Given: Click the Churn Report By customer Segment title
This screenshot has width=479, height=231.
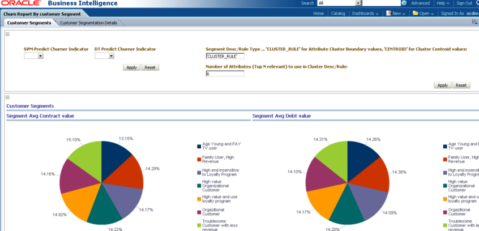Looking at the screenshot, I should (42, 14).
